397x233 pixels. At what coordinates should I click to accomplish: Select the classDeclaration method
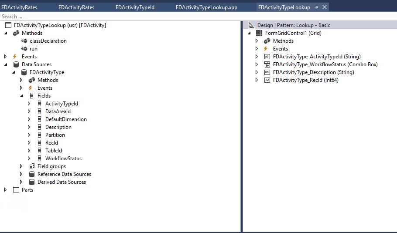point(48,41)
